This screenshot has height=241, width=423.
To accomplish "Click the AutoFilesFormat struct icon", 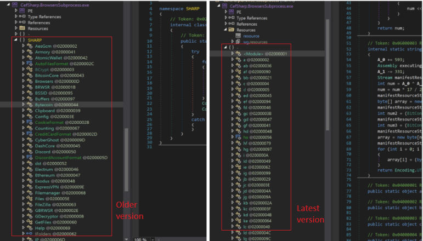I will click(30, 64).
